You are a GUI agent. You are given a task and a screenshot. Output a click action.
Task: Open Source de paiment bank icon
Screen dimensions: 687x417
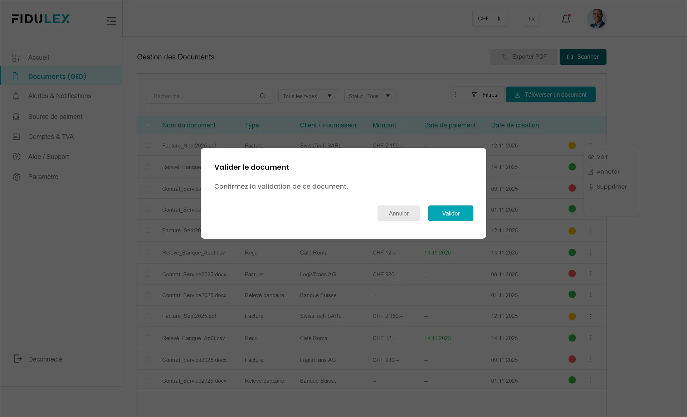[x=16, y=116]
